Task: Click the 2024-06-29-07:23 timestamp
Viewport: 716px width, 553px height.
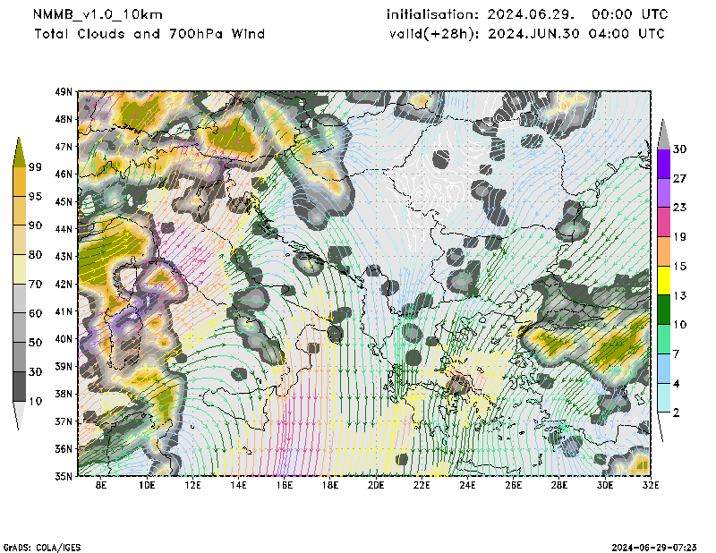Action: tap(661, 546)
